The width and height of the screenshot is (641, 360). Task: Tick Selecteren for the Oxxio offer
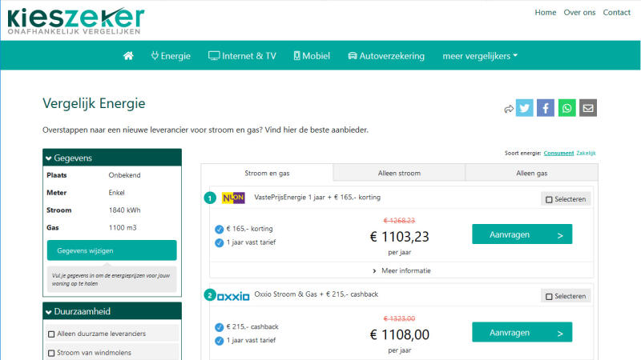549,297
